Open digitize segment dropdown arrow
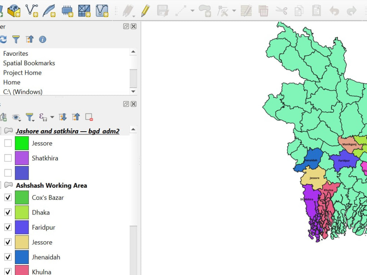367x275 pixels. [x=192, y=11]
